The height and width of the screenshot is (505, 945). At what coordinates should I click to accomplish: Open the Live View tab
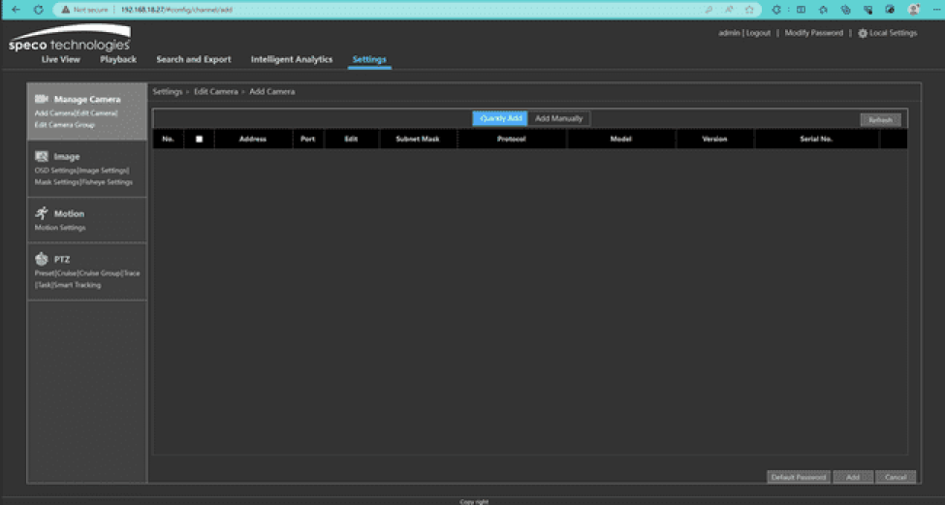coord(60,59)
